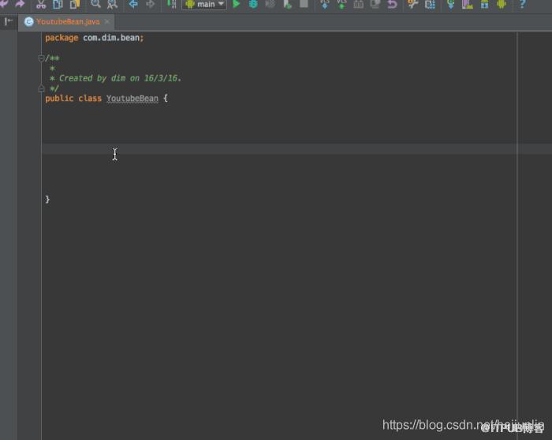This screenshot has width=552, height=440.
Task: Open the SDK Manager icon
Action: click(485, 4)
